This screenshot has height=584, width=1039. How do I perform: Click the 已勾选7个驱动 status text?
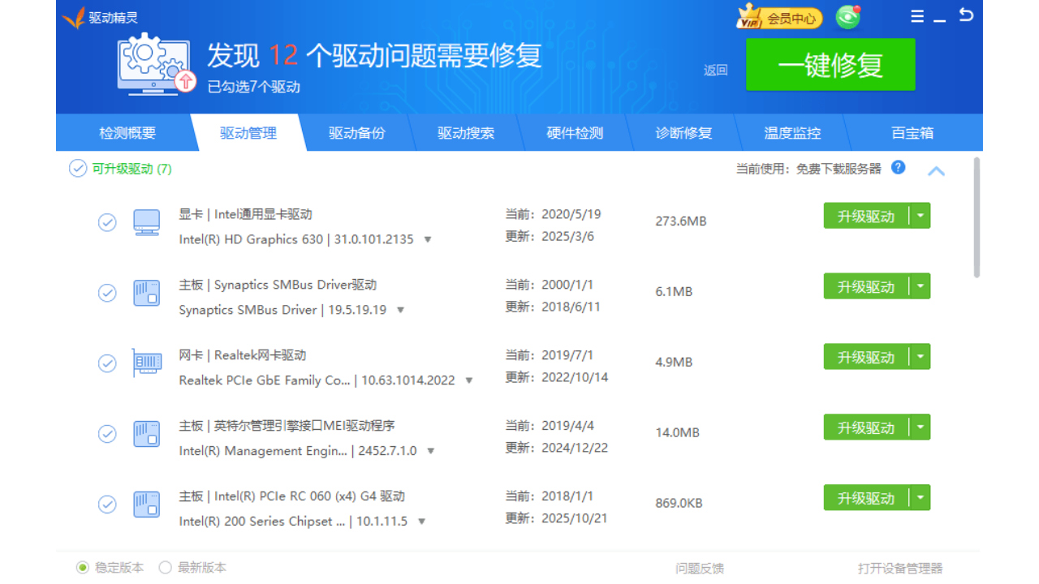pos(254,87)
